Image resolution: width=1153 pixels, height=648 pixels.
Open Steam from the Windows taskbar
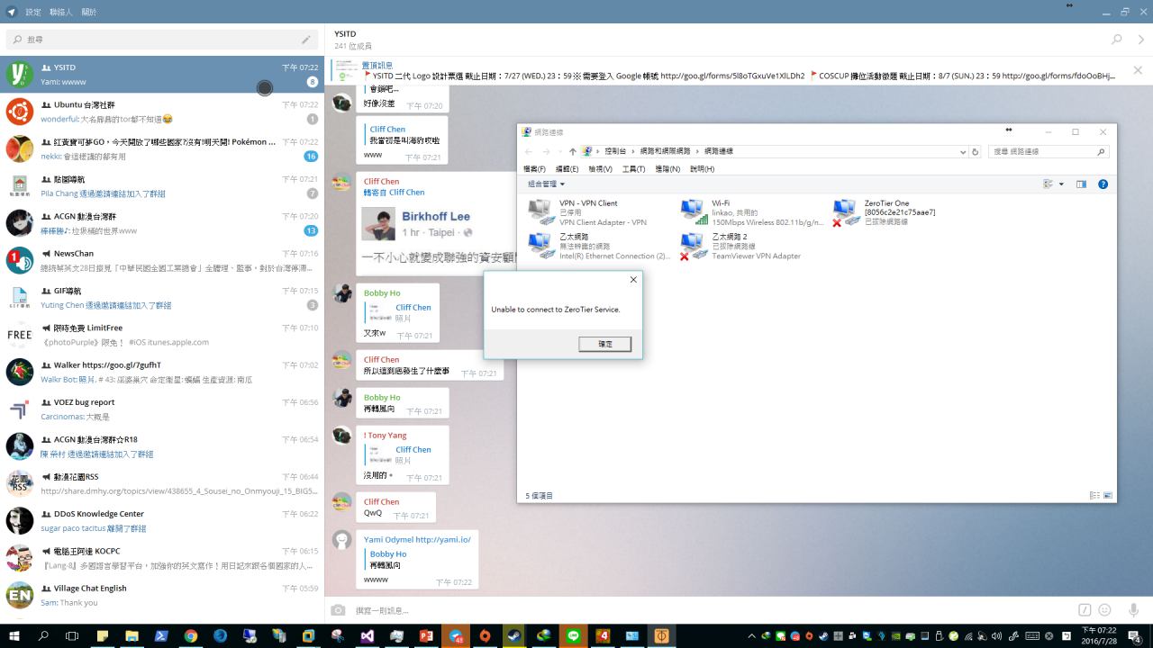(x=513, y=635)
